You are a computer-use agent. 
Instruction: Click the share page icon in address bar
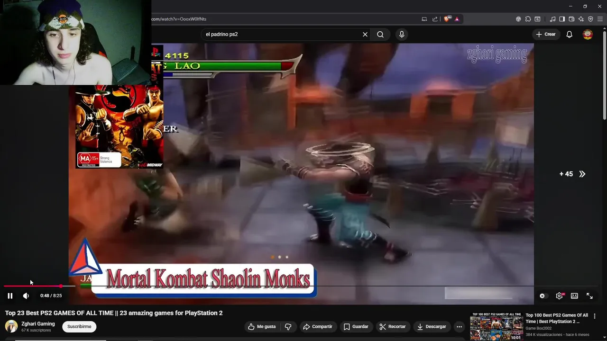coord(435,19)
